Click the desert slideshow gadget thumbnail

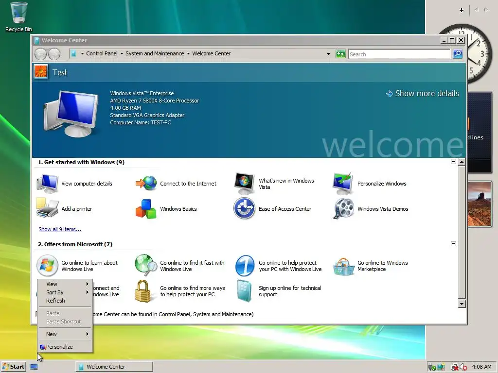tap(479, 204)
